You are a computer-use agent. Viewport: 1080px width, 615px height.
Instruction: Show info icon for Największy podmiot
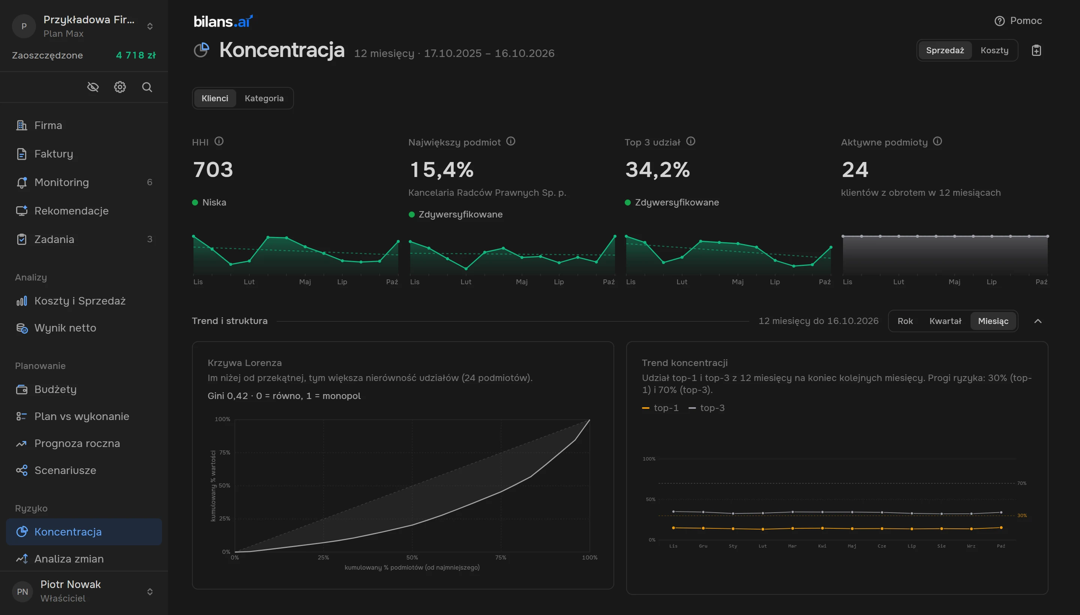pos(511,141)
